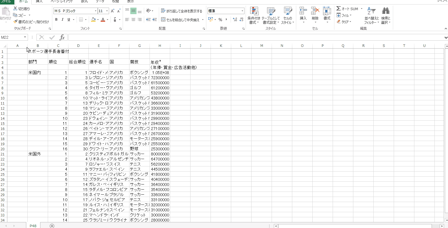This screenshot has width=448, height=228.
Task: Click the formula bar input field
Action: (x=254, y=37)
